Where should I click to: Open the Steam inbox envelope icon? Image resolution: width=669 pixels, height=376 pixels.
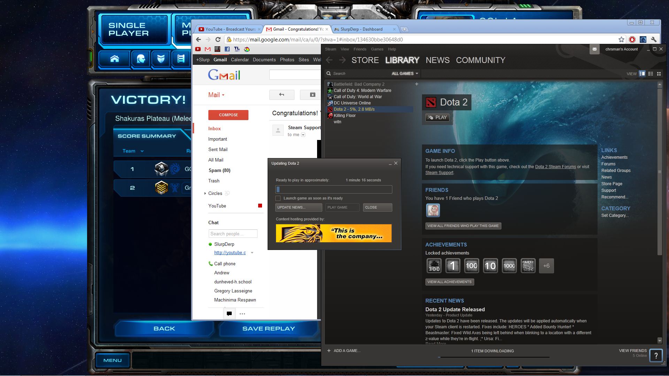click(x=594, y=49)
